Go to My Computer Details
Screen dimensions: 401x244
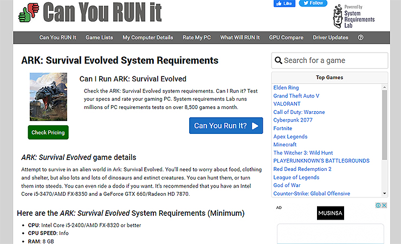pos(148,37)
